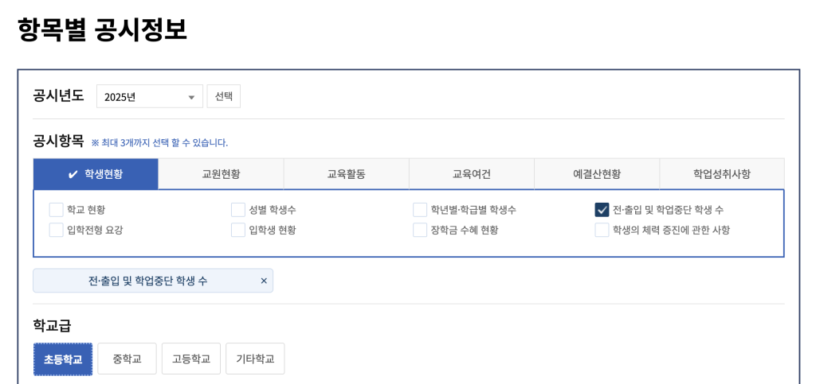Switch to the 학생현황 tab
The image size is (816, 384).
(96, 174)
